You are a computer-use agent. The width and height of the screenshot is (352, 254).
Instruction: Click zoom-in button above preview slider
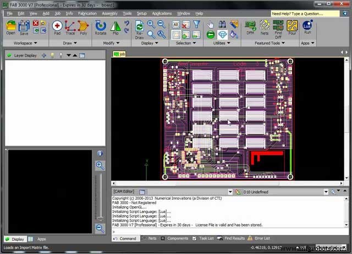tap(100, 166)
